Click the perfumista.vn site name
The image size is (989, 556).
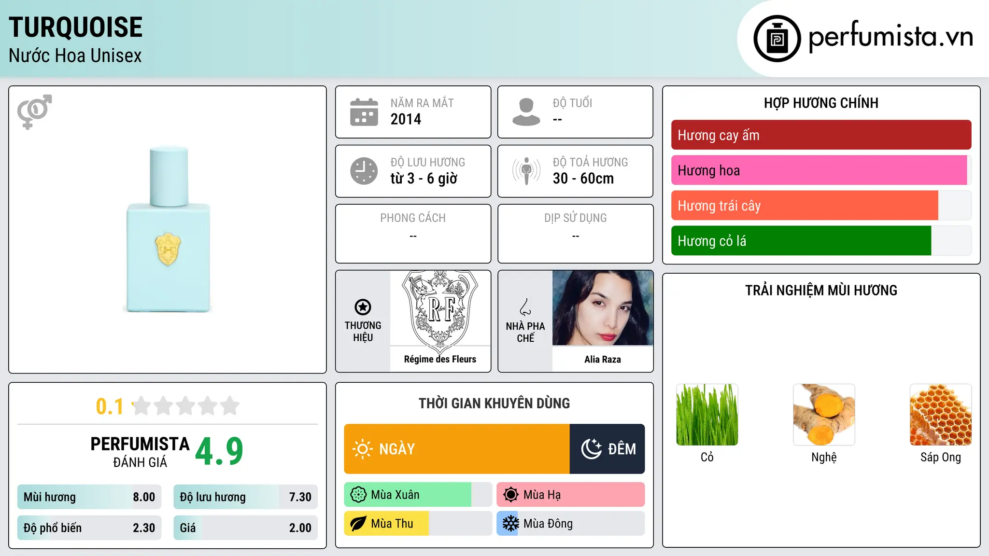coord(890,37)
